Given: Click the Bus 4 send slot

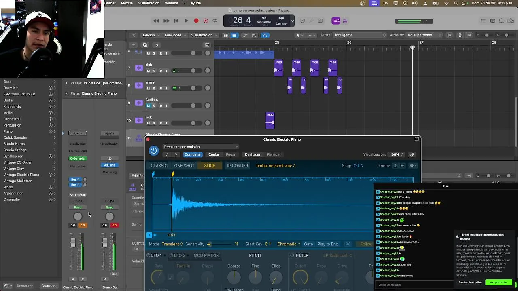Looking at the screenshot, I should pos(75,179).
